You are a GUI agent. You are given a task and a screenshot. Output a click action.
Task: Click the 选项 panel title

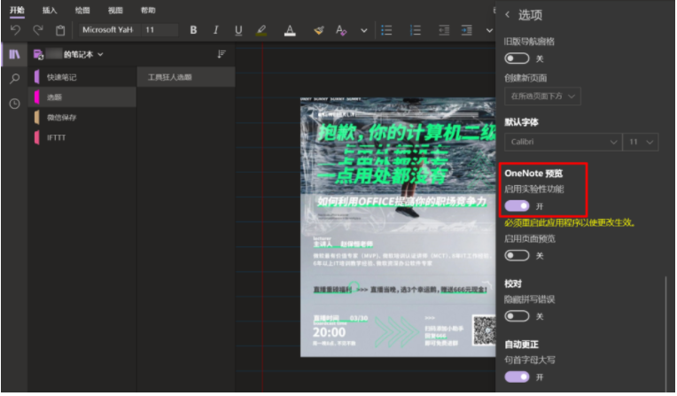point(530,15)
